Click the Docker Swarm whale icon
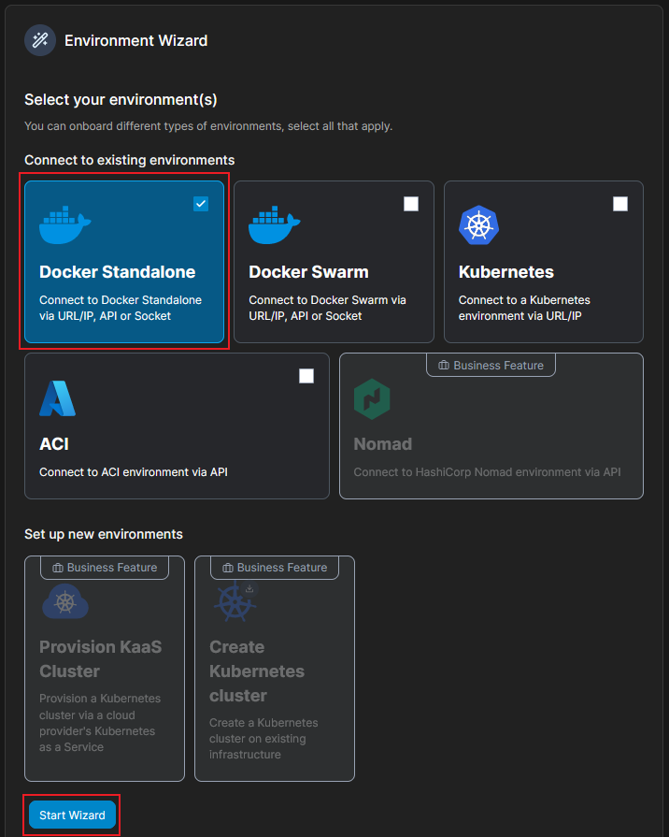Screen dimensions: 669x837 point(275,225)
